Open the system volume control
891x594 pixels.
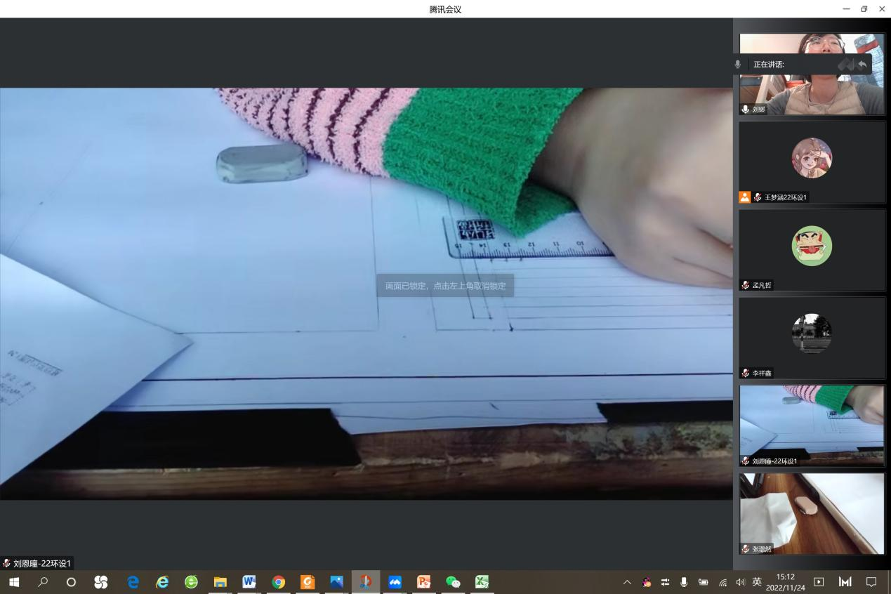pos(740,582)
